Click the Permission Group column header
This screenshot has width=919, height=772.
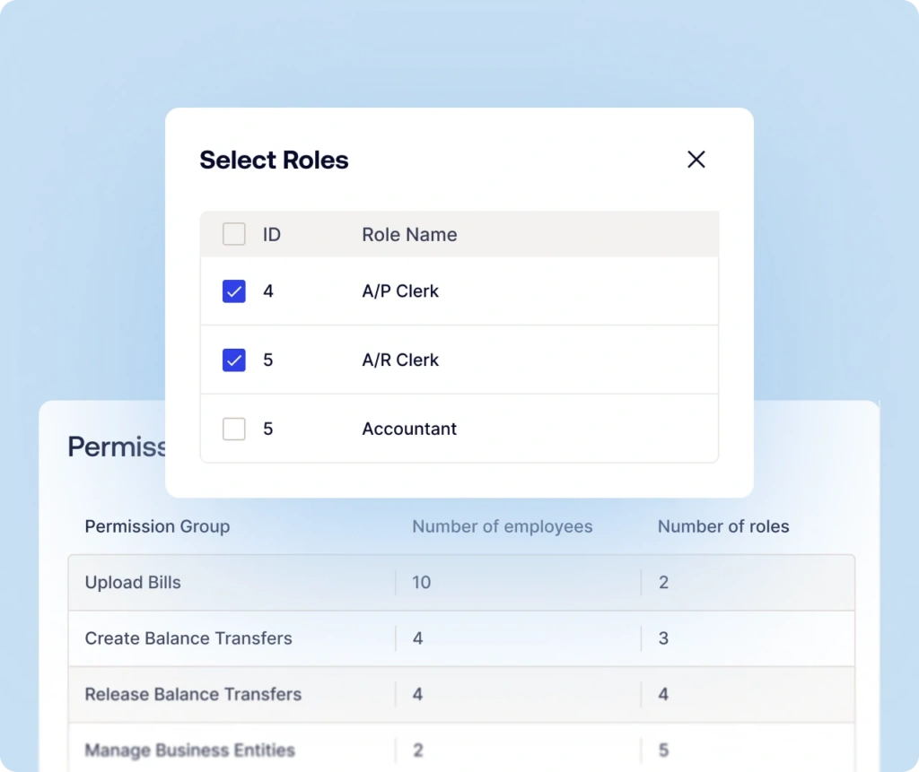[x=157, y=527]
